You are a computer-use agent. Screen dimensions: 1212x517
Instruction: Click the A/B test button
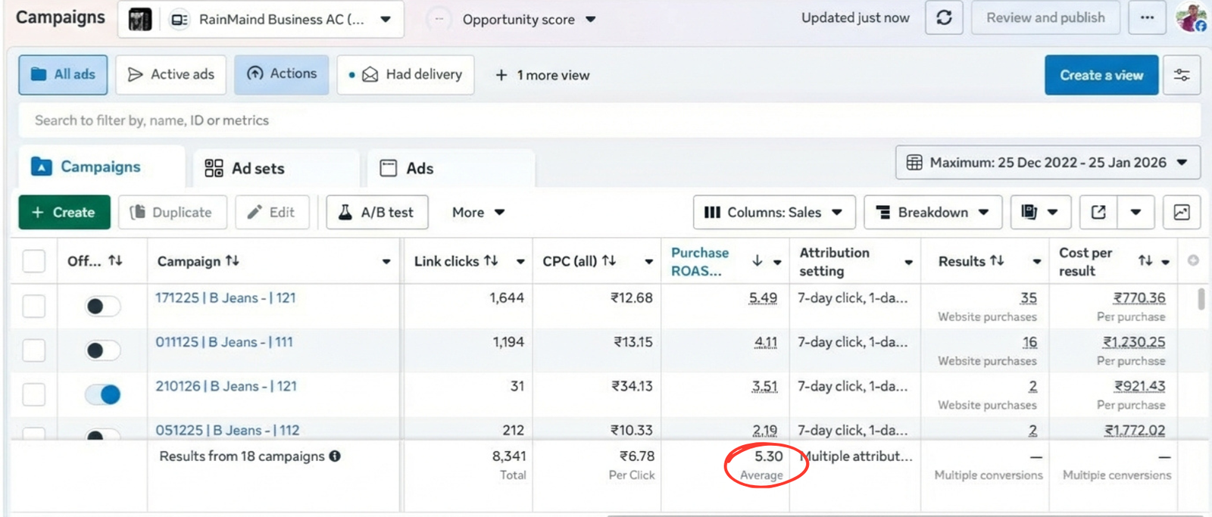point(377,212)
